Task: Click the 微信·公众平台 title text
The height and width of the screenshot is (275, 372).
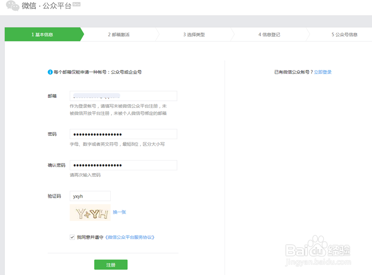Action: [46, 6]
